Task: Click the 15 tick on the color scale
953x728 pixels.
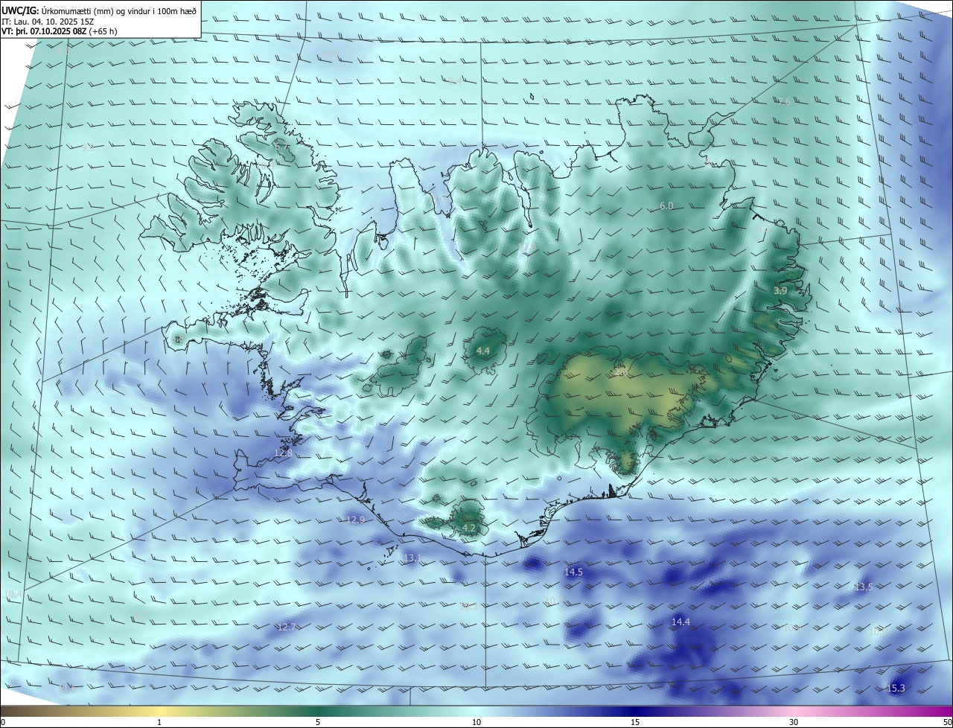Action: point(635,722)
